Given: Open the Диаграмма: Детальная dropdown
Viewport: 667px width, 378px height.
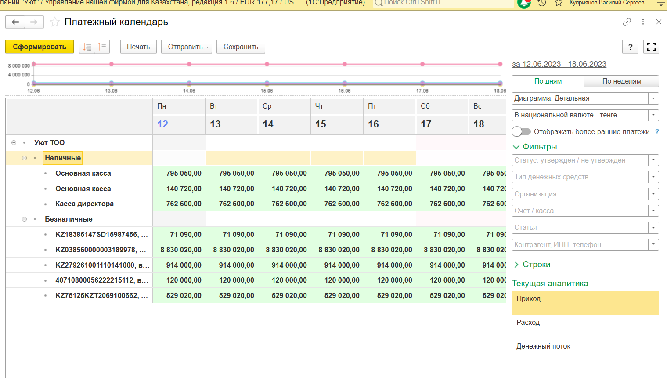Looking at the screenshot, I should point(653,98).
